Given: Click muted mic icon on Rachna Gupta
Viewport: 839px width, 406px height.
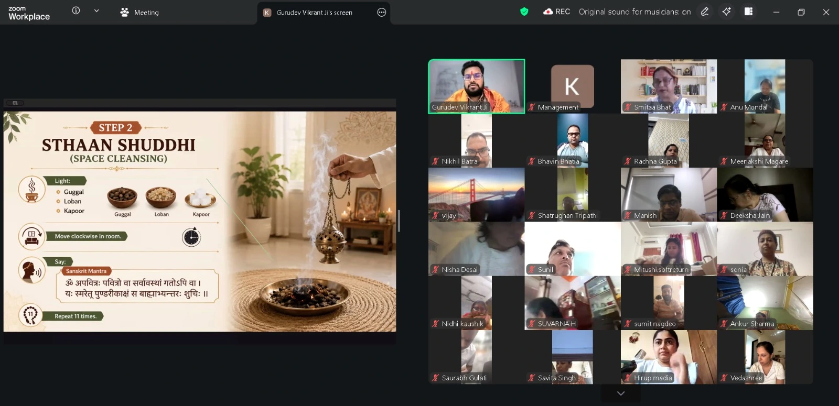Looking at the screenshot, I should [628, 161].
